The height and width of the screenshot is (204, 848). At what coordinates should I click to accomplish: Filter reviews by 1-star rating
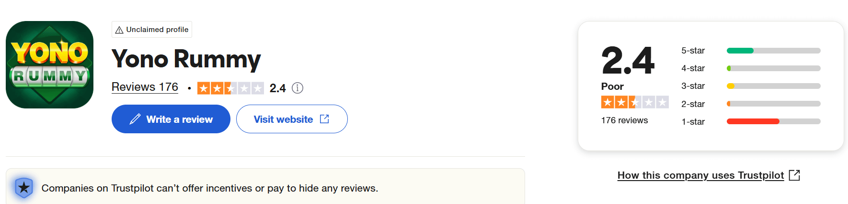click(751, 121)
